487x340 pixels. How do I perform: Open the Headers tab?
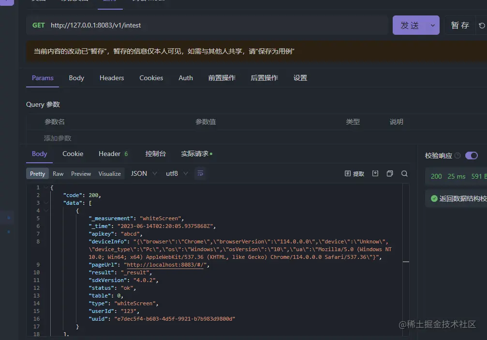coord(112,78)
